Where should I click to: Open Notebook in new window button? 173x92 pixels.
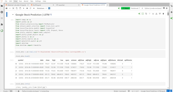pos(135,8)
